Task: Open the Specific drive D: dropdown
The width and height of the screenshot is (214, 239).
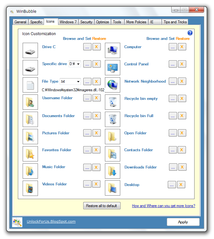Action: coord(75,64)
